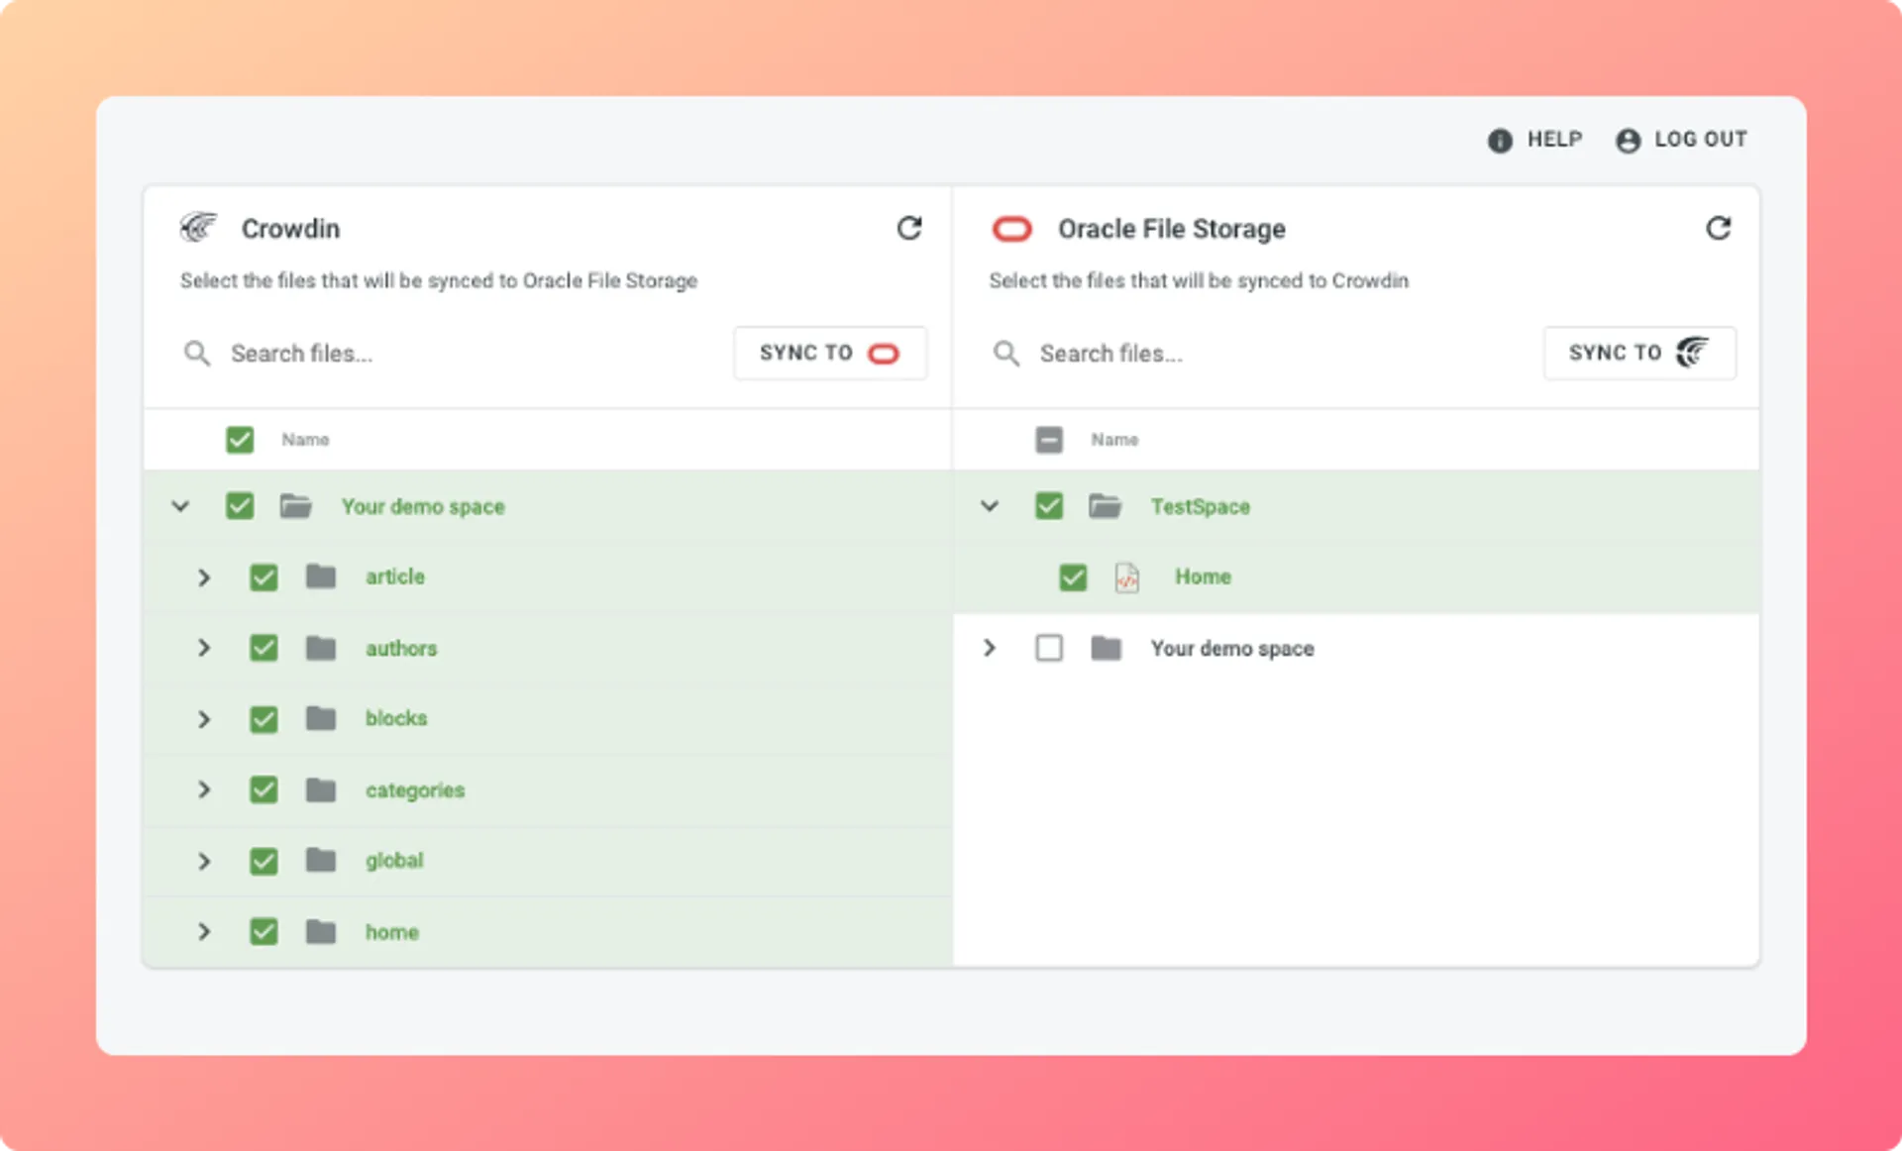Click the Crowdin logo in panel header
The height and width of the screenshot is (1151, 1902).
click(198, 228)
